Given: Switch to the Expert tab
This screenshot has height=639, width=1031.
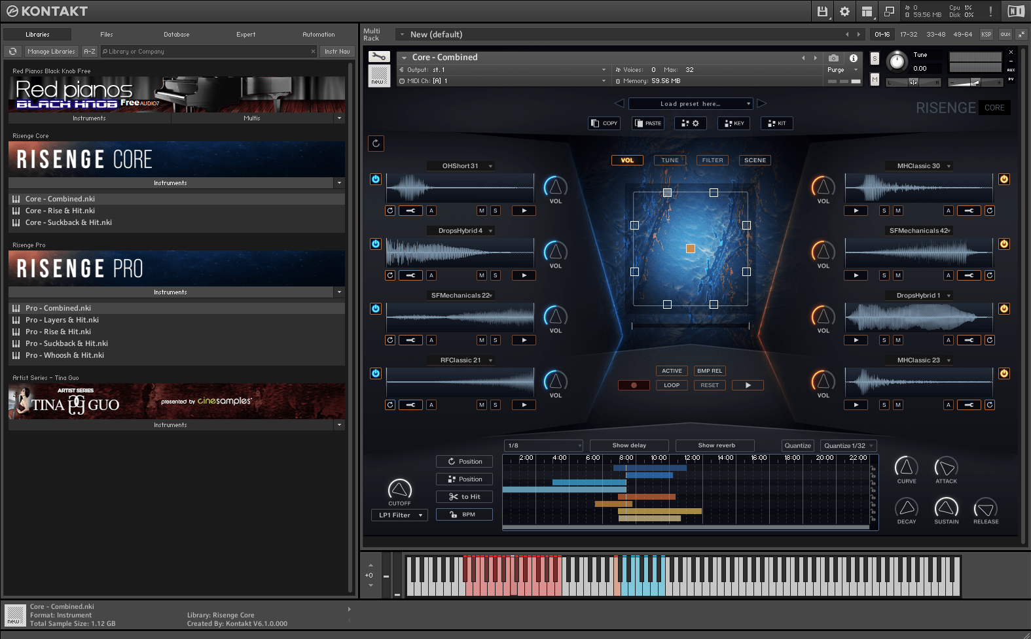Looking at the screenshot, I should pos(245,34).
